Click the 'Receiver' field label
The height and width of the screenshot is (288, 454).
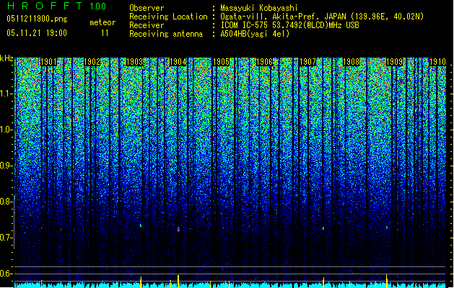pos(147,25)
